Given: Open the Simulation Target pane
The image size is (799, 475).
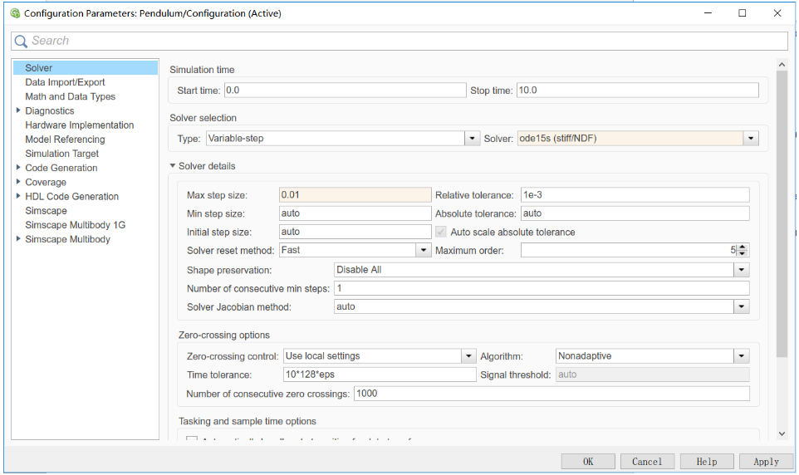Looking at the screenshot, I should pos(61,154).
